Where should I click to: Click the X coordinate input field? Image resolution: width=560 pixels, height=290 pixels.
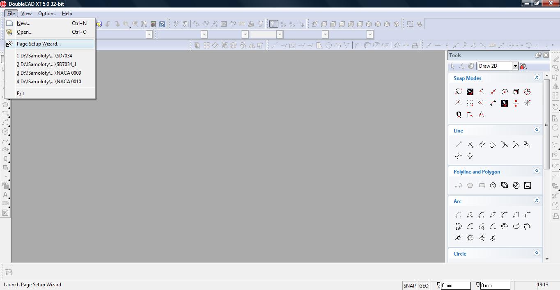pos(455,285)
